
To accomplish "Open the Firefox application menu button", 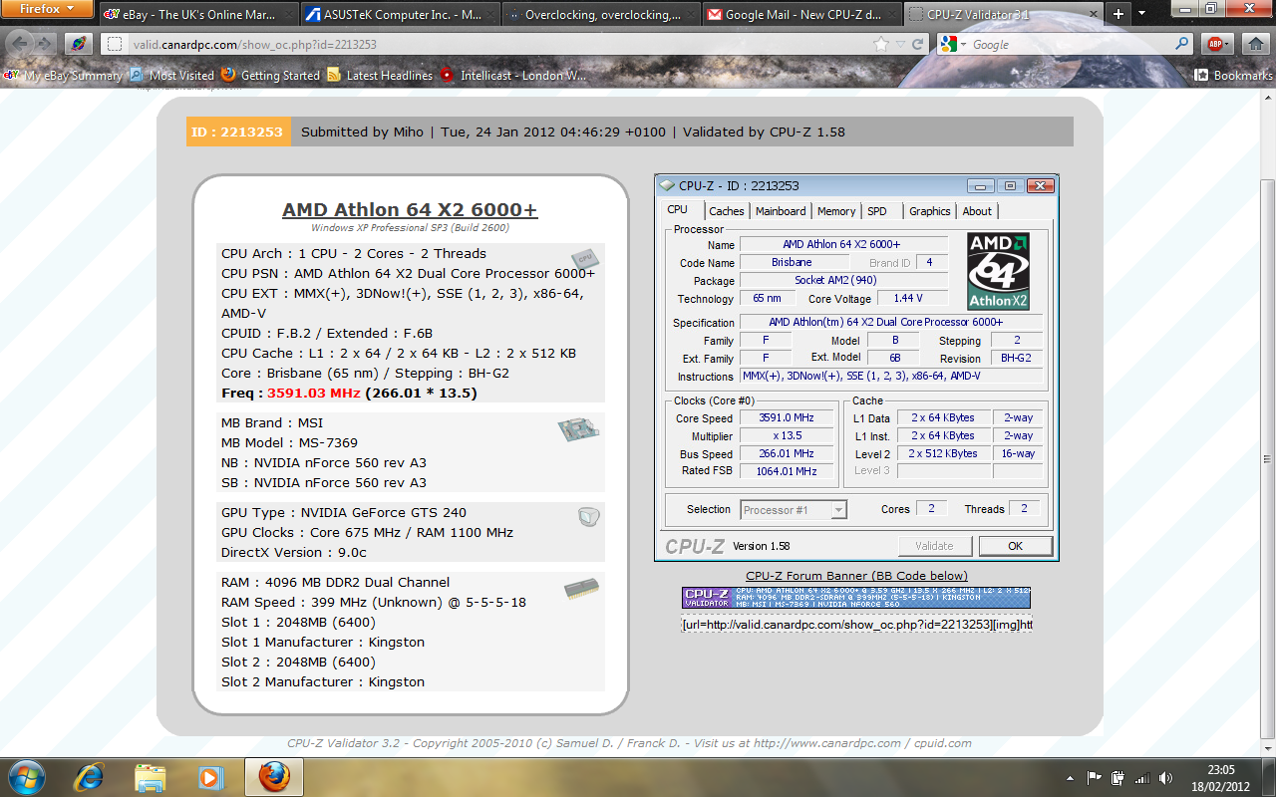I will pyautogui.click(x=45, y=9).
